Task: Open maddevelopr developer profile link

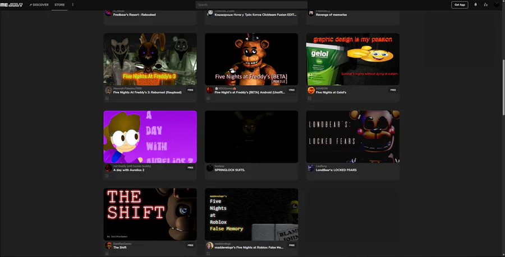Action: click(x=223, y=244)
